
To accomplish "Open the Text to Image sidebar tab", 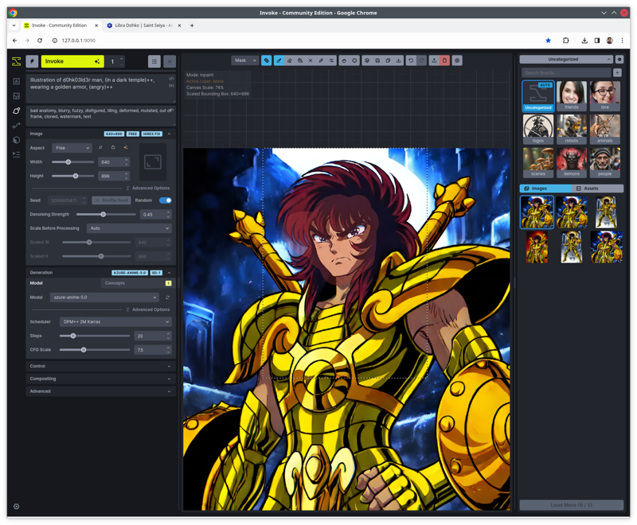I will pos(16,81).
